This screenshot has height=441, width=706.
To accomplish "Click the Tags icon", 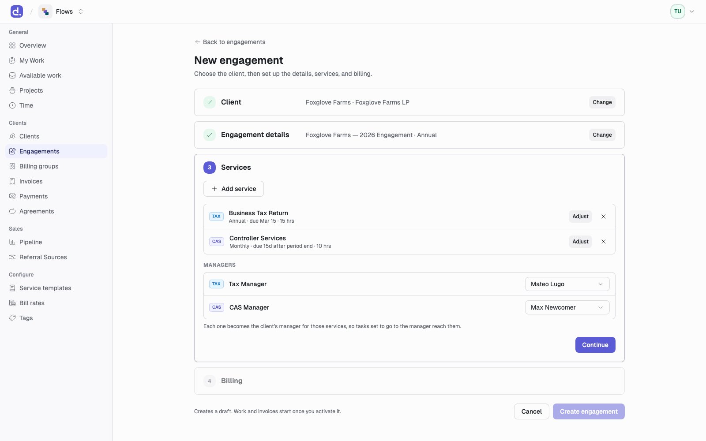I will (x=12, y=318).
